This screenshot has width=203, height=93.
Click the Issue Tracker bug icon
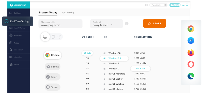click(11, 50)
